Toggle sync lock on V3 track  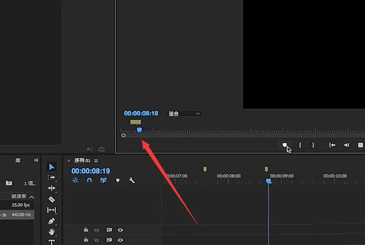coord(109,230)
